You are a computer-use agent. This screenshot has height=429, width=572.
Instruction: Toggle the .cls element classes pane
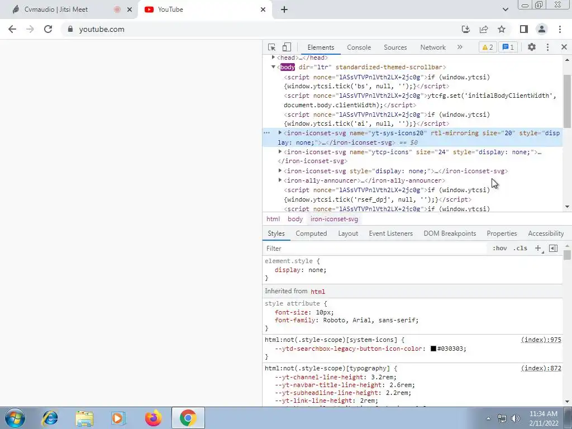[x=520, y=249]
